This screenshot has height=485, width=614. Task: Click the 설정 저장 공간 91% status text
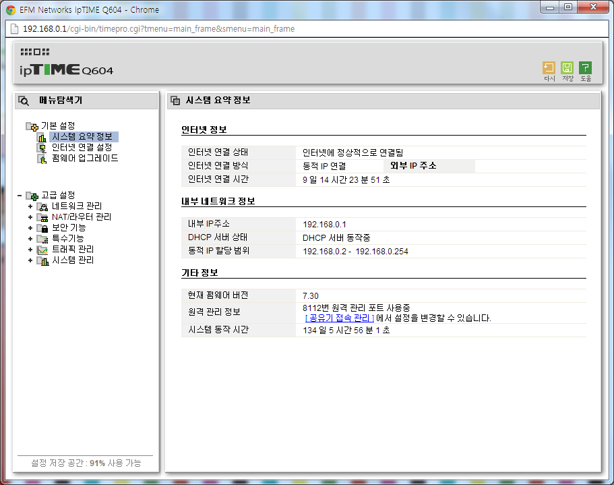(86, 463)
